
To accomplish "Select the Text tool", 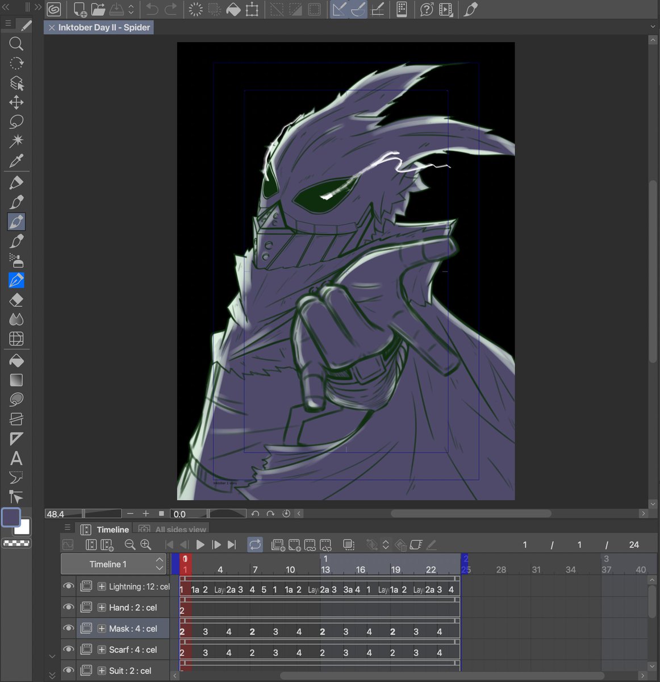I will pos(16,458).
